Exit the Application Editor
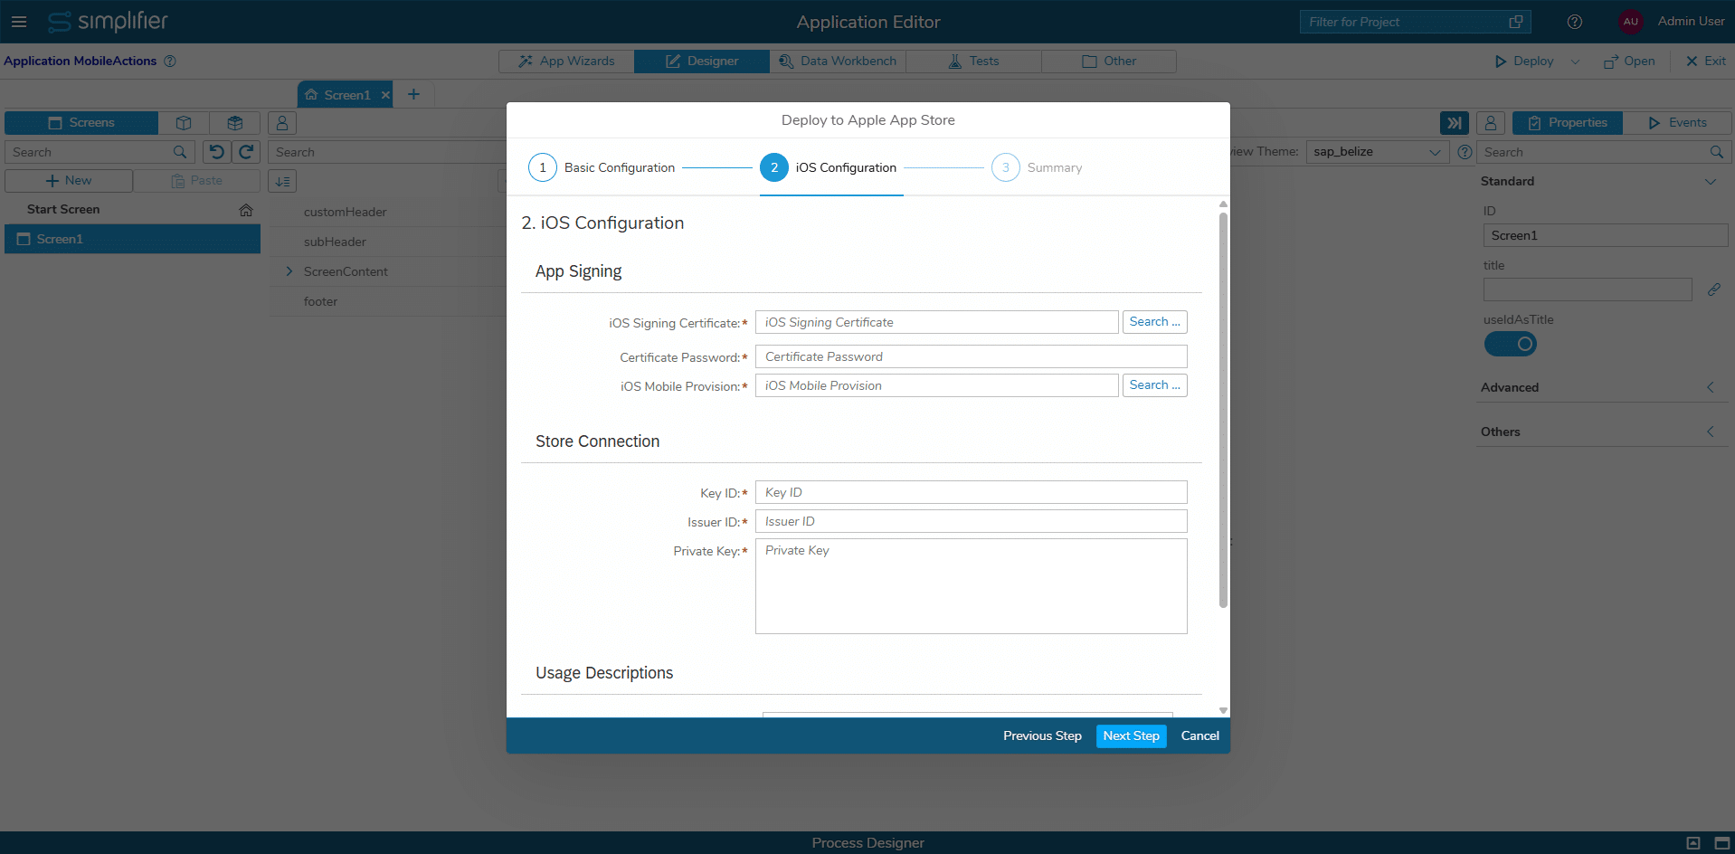This screenshot has width=1735, height=854. [x=1706, y=62]
